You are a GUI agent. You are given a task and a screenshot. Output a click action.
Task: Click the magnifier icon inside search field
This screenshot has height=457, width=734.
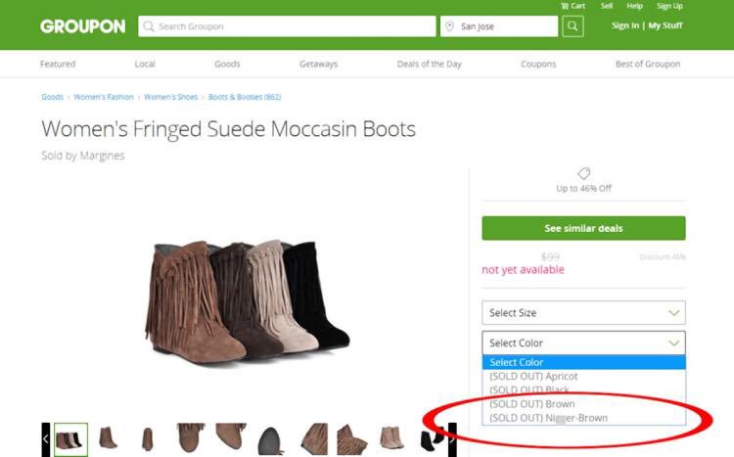(149, 26)
